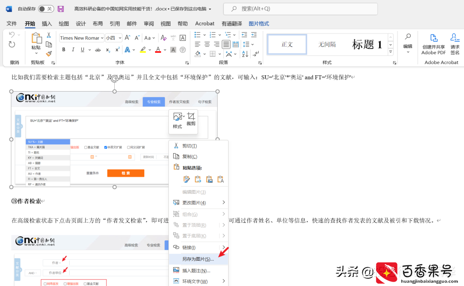Click the 裁剪 crop icon in mini toolbar

pyautogui.click(x=191, y=120)
